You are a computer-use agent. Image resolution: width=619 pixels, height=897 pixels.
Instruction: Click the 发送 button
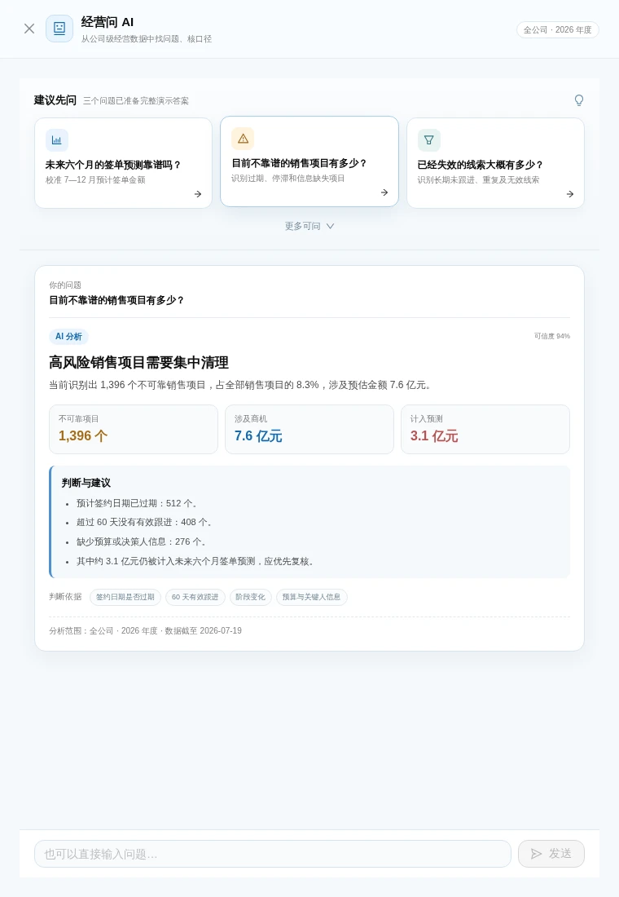pyautogui.click(x=551, y=854)
